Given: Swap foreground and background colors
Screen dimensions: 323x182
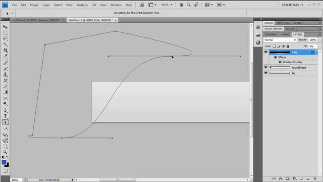Looking at the screenshot, I should [8, 157].
